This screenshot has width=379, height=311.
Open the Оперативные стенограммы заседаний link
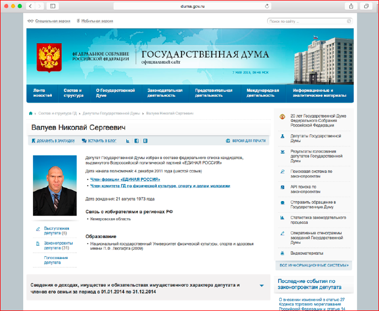317,238
